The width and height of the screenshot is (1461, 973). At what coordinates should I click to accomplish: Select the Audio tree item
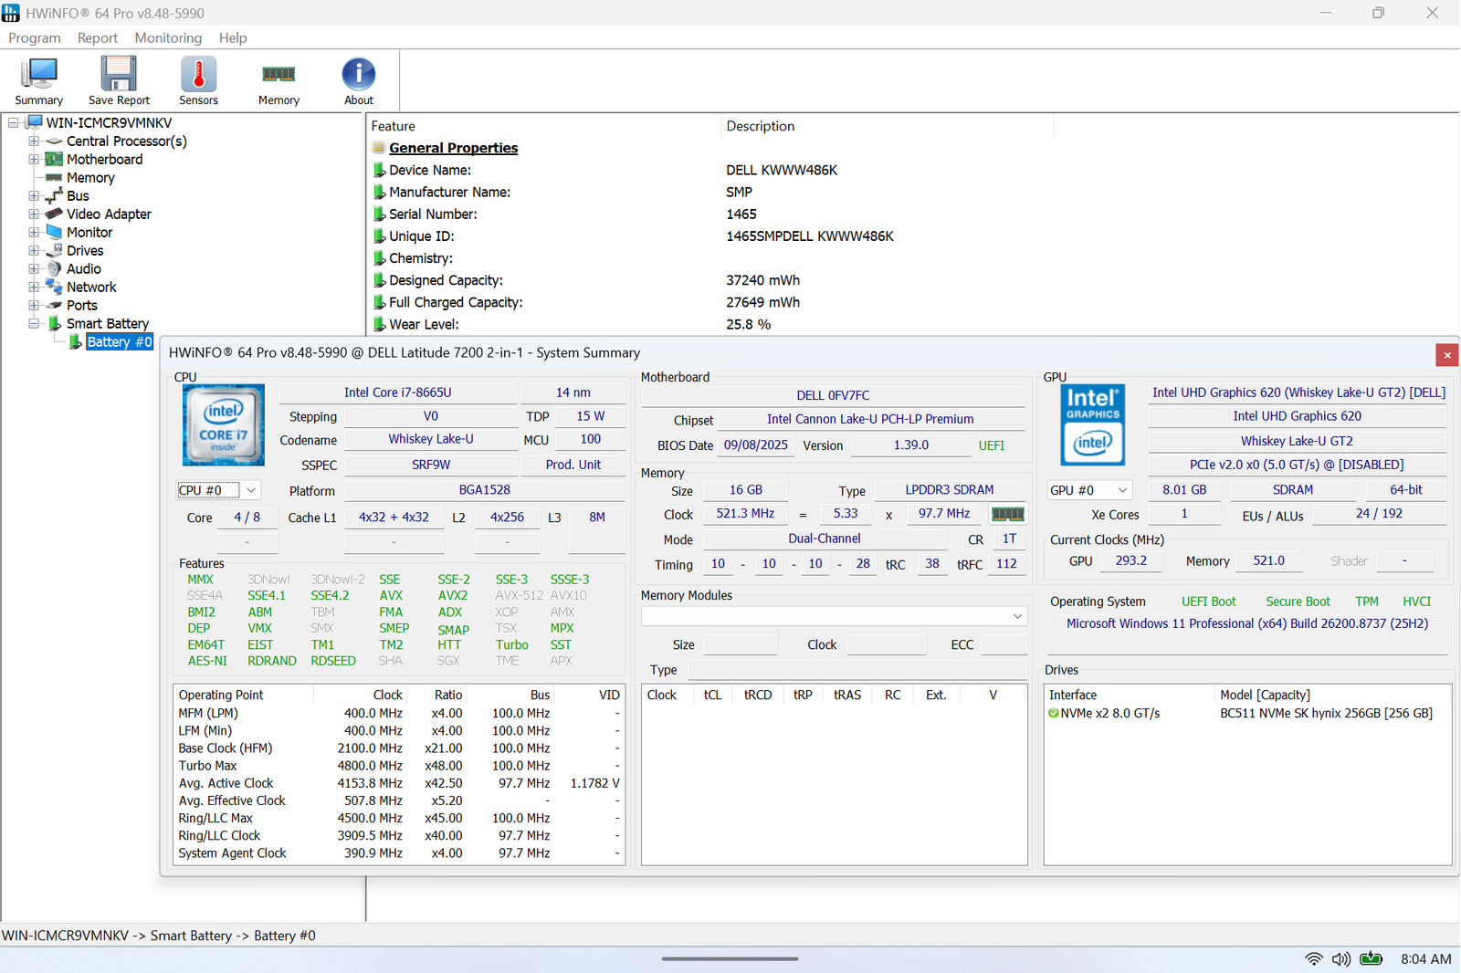click(84, 268)
